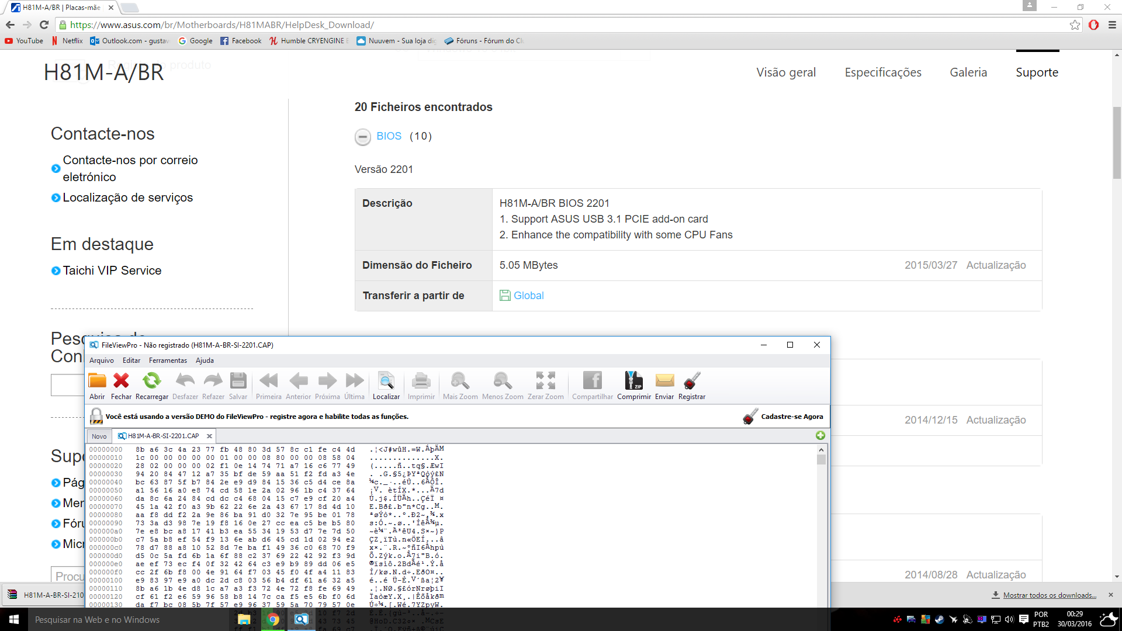Open the FileViewPro taskbar button
This screenshot has height=631, width=1122.
click(x=302, y=619)
